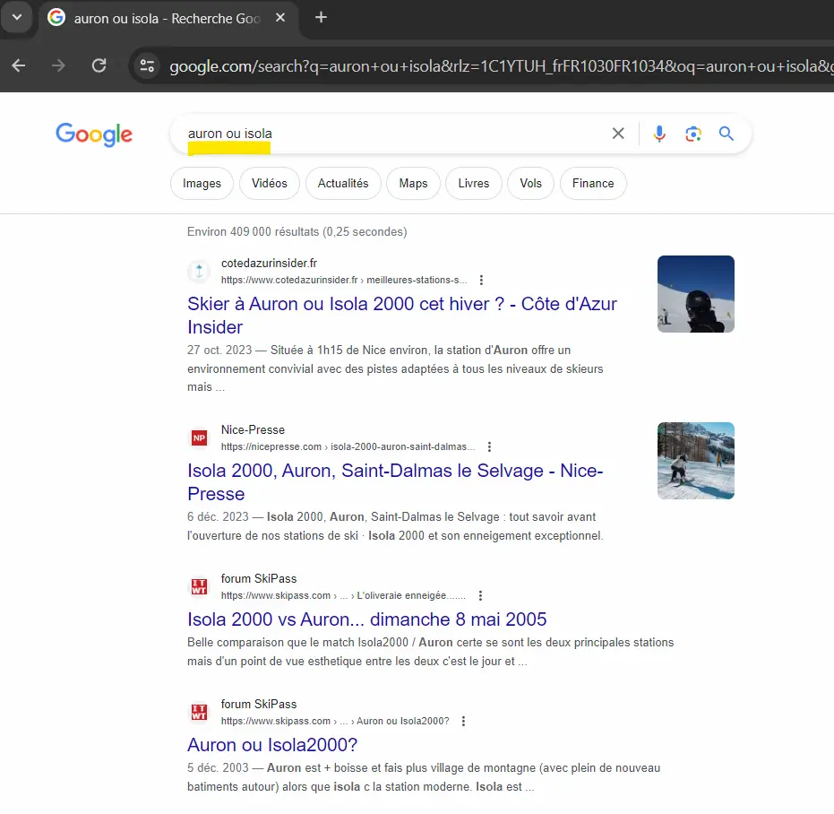This screenshot has width=834, height=814.
Task: Open ski slope thumbnail of Nice-Presse result
Action: tap(696, 461)
